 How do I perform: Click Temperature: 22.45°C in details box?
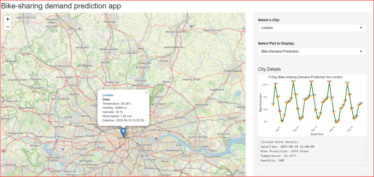click(278, 156)
